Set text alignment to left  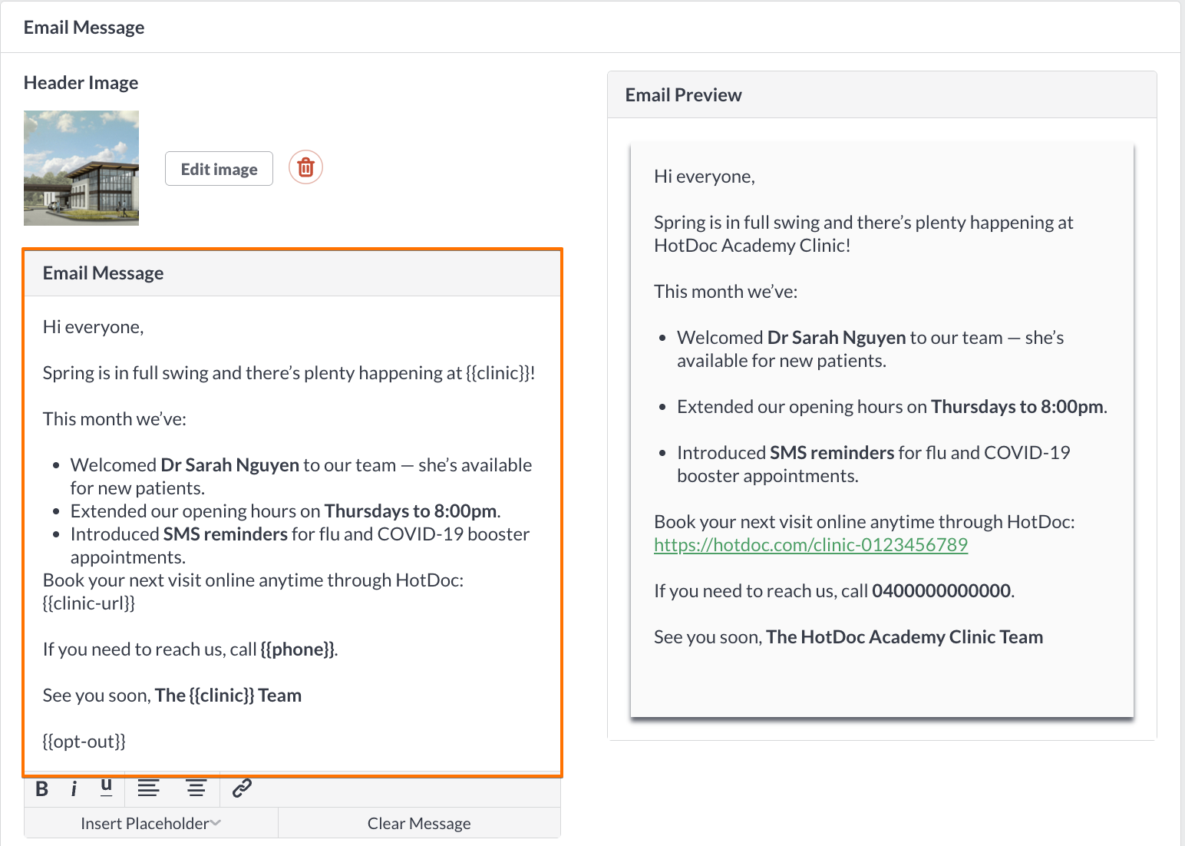click(x=148, y=788)
